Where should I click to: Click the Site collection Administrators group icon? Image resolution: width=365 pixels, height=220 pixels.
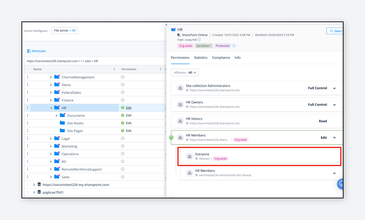coord(180,88)
